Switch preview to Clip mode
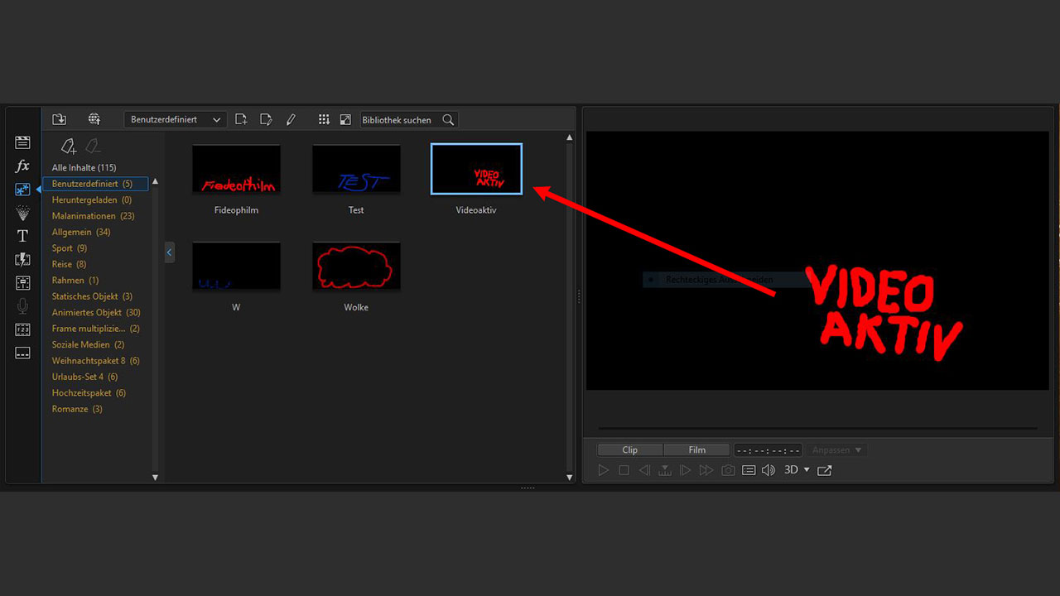 (x=629, y=450)
